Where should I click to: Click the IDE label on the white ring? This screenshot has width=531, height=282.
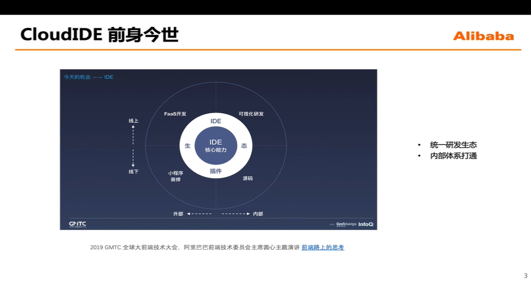(x=216, y=121)
